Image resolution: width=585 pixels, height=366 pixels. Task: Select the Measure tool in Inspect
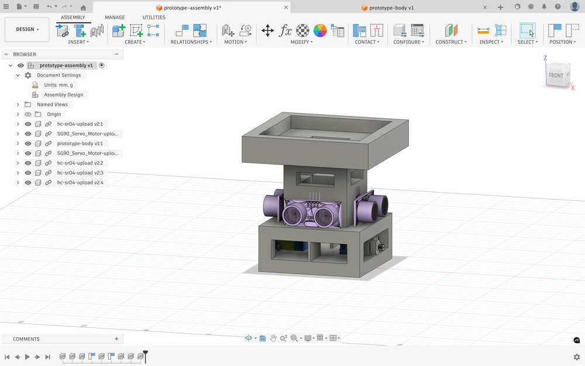pyautogui.click(x=483, y=30)
